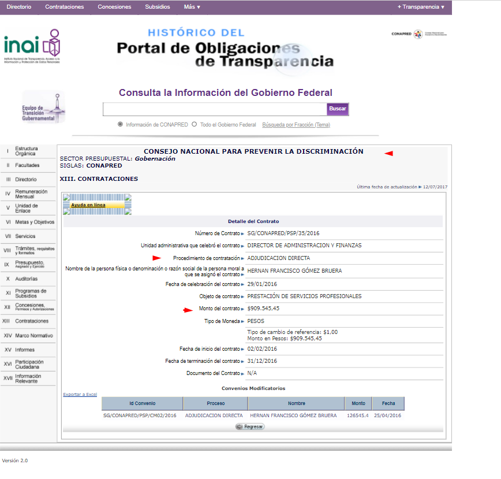Screen dimensions: 501x479
Task: Click the 25/04/2016 date cell
Action: [x=387, y=415]
